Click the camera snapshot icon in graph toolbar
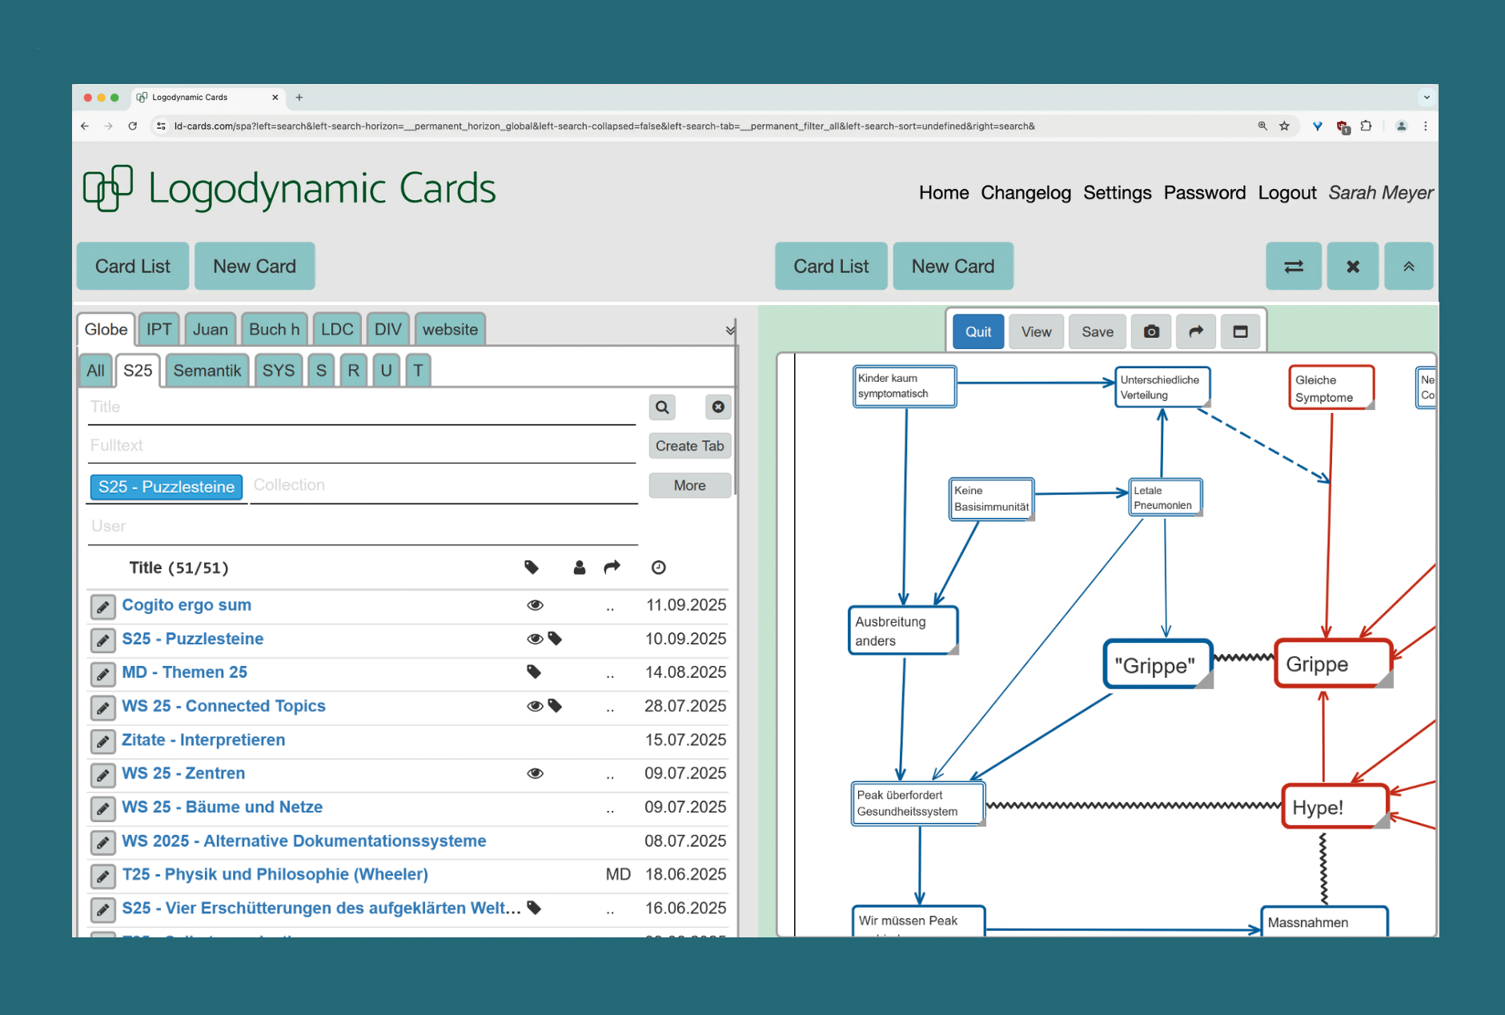 point(1151,332)
